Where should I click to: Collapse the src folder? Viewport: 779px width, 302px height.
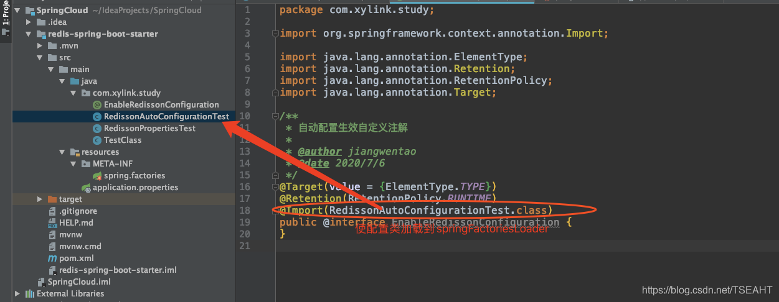[40, 58]
